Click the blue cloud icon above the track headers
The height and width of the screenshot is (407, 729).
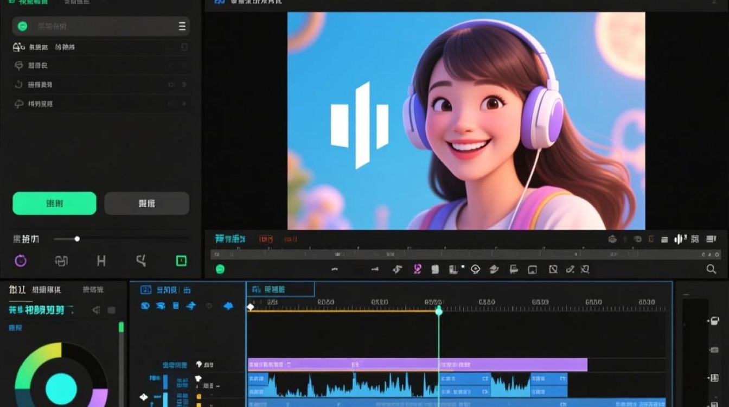click(228, 306)
